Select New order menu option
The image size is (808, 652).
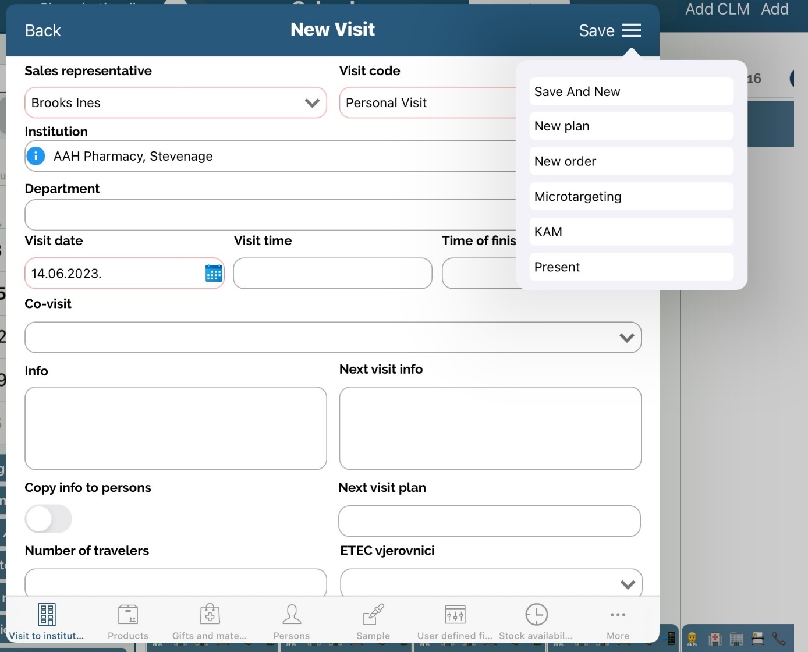pyautogui.click(x=631, y=161)
